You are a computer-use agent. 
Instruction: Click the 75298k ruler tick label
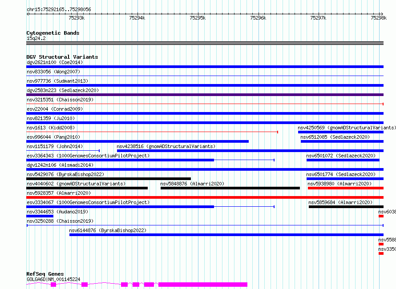[379, 18]
